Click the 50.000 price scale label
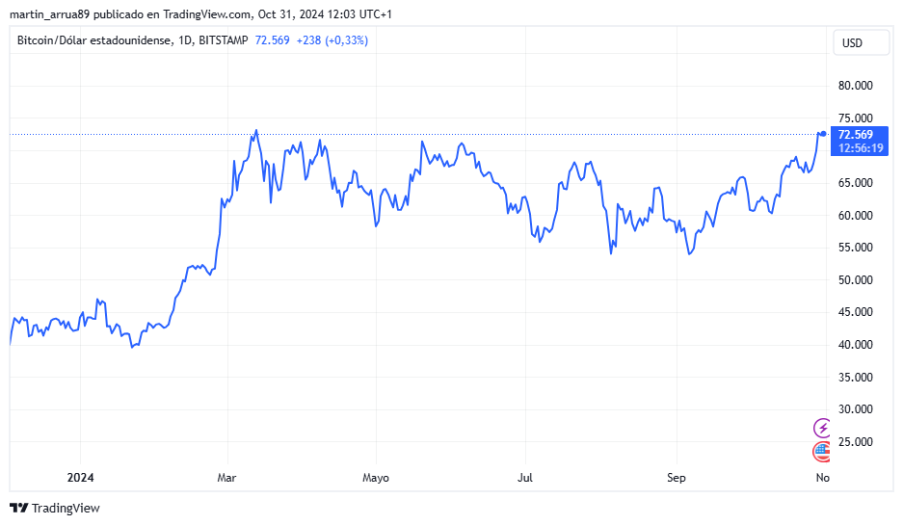 [855, 280]
